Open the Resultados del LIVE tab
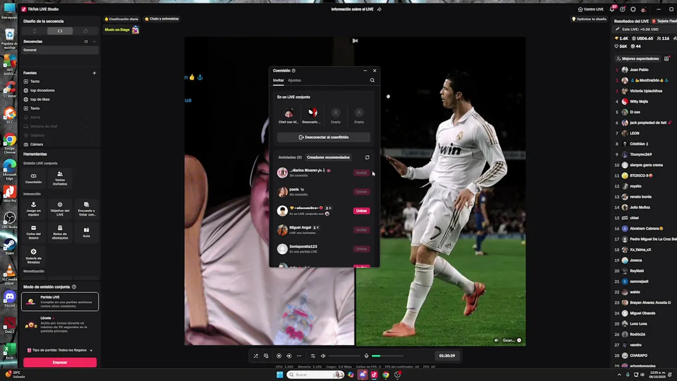This screenshot has height=381, width=677. point(632,21)
